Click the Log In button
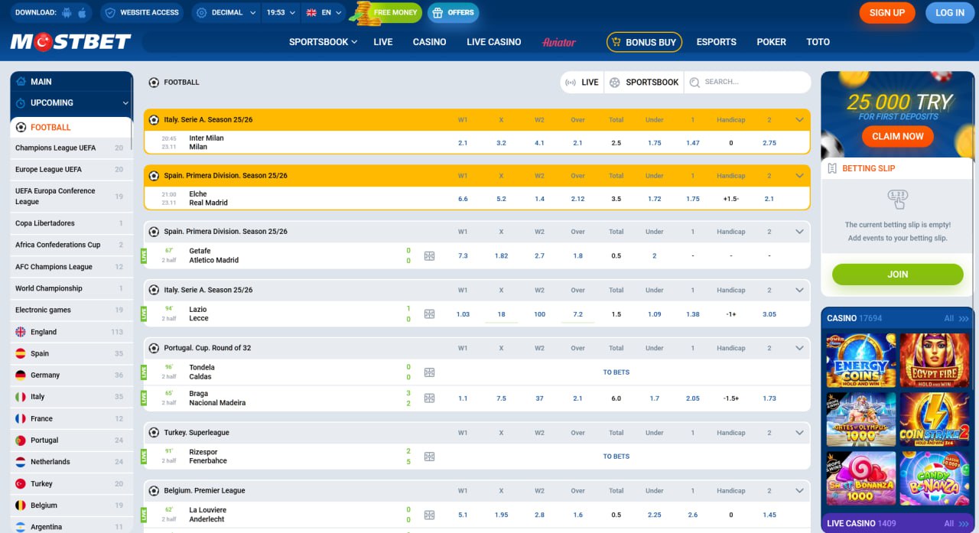Viewport: 979px width, 533px height. [x=950, y=13]
